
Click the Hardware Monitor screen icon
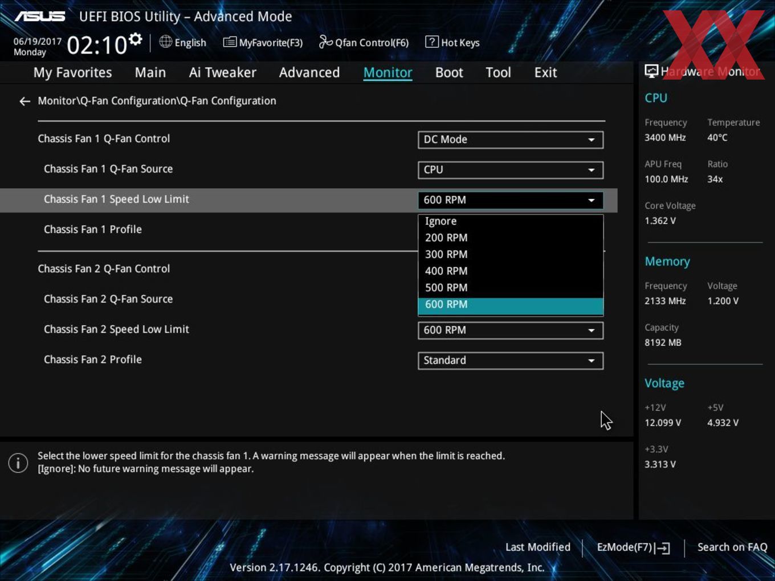[x=651, y=71]
